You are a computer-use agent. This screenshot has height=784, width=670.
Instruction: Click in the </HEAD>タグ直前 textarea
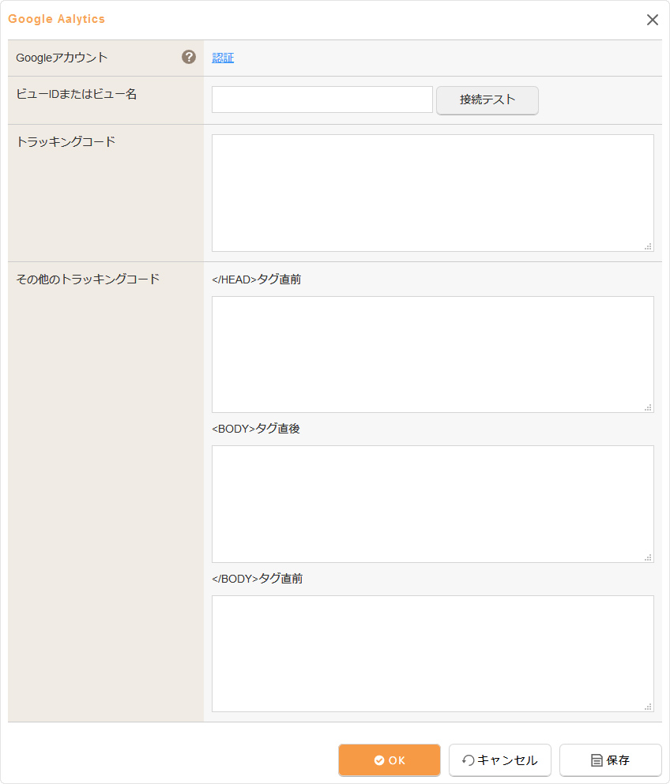pyautogui.click(x=433, y=354)
